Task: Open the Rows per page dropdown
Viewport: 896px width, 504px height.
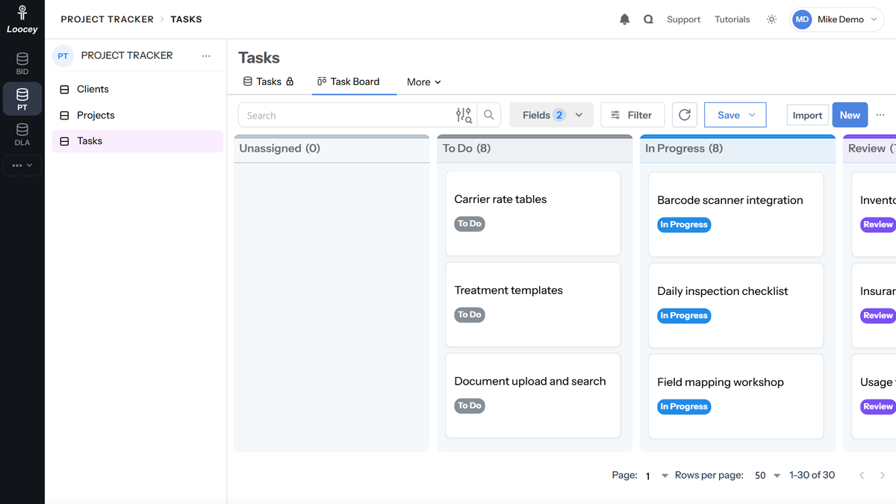Action: tap(767, 476)
